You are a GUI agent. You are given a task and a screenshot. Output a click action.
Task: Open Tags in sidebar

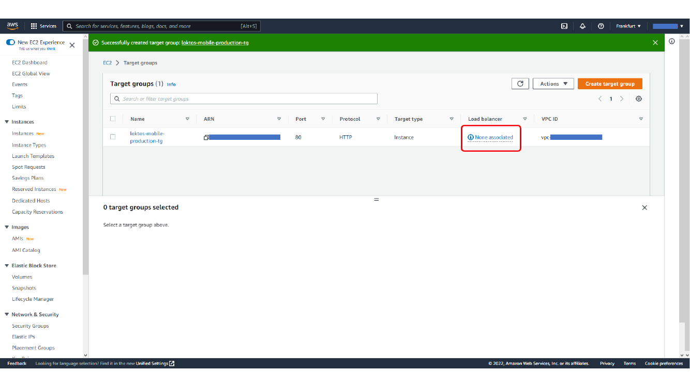pos(17,95)
